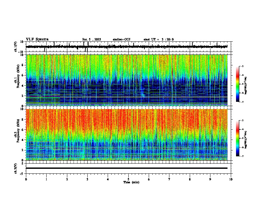260x201 pixels.
Task: Click inside the ch.2 spectrogram panel
Action: pyautogui.click(x=127, y=135)
